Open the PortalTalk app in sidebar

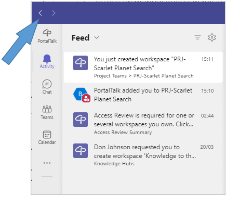coord(47,36)
